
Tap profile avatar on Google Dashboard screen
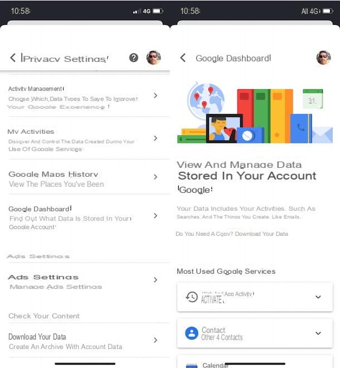tap(324, 57)
